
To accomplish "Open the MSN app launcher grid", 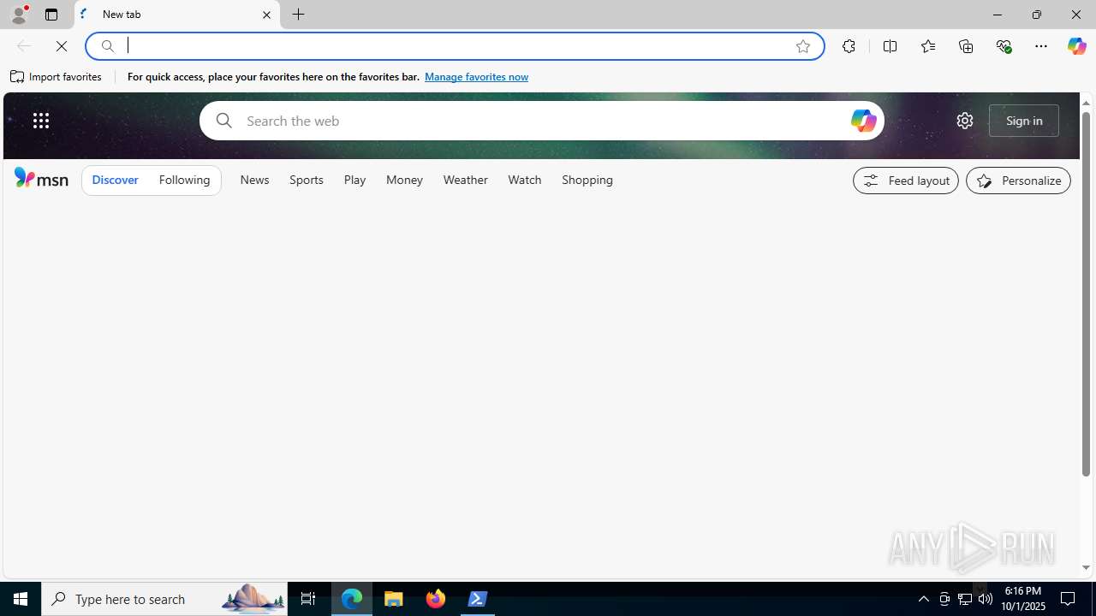I will [41, 121].
